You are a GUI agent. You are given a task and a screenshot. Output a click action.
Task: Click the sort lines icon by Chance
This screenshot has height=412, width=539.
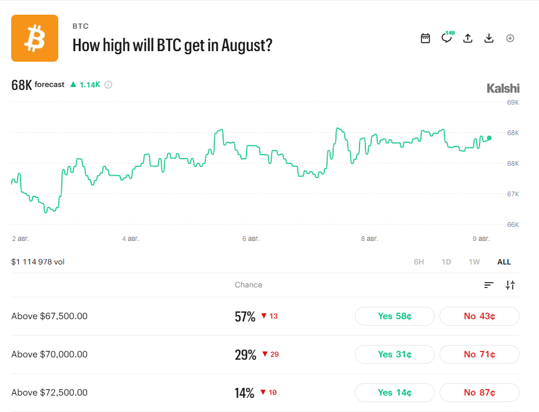[x=489, y=285]
